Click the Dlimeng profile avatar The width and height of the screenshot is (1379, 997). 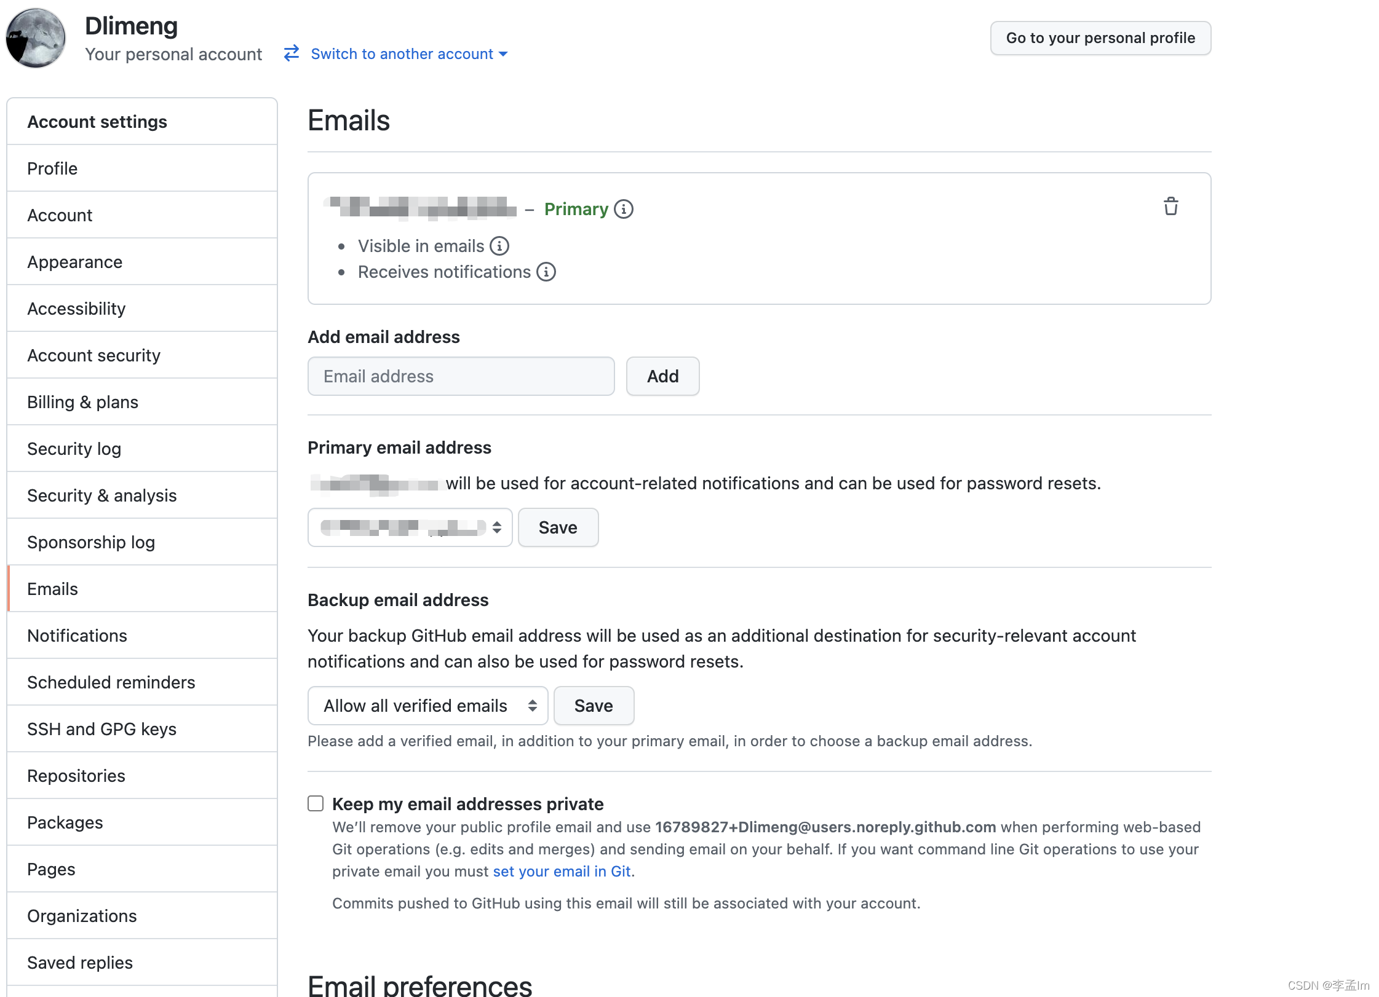(x=36, y=38)
